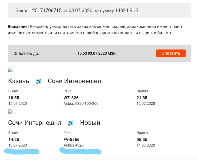Click the orange Оплатить button
The height and width of the screenshot is (162, 198).
(171, 53)
